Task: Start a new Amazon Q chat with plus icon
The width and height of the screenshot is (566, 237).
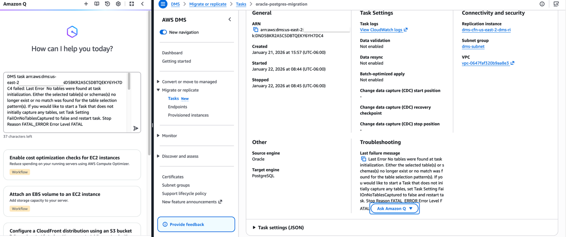Action: point(86,4)
